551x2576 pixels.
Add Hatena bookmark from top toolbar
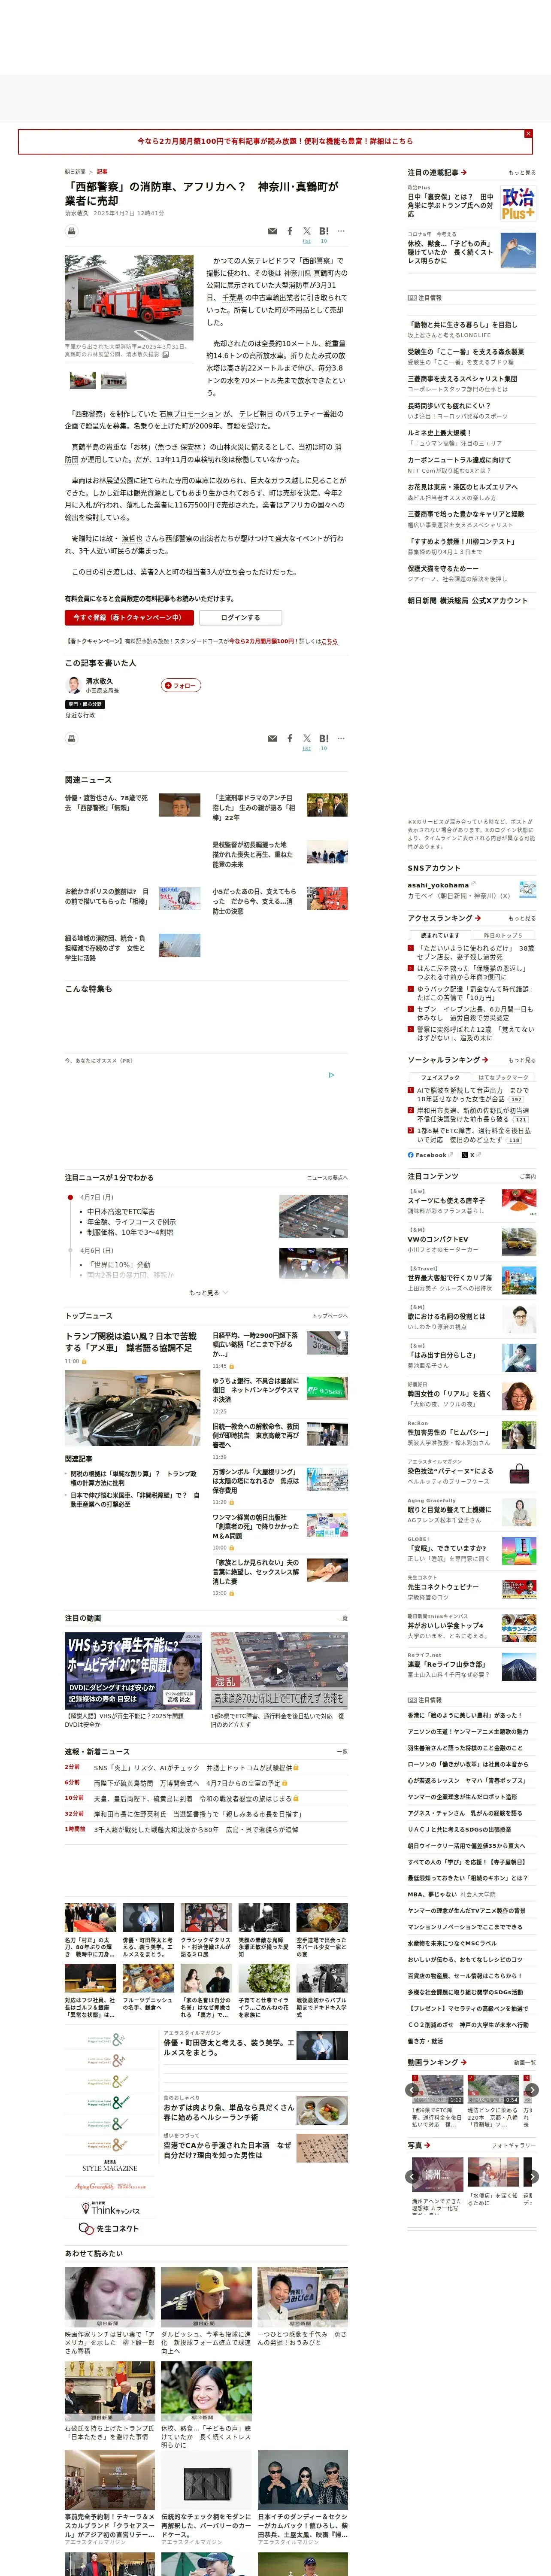[324, 231]
